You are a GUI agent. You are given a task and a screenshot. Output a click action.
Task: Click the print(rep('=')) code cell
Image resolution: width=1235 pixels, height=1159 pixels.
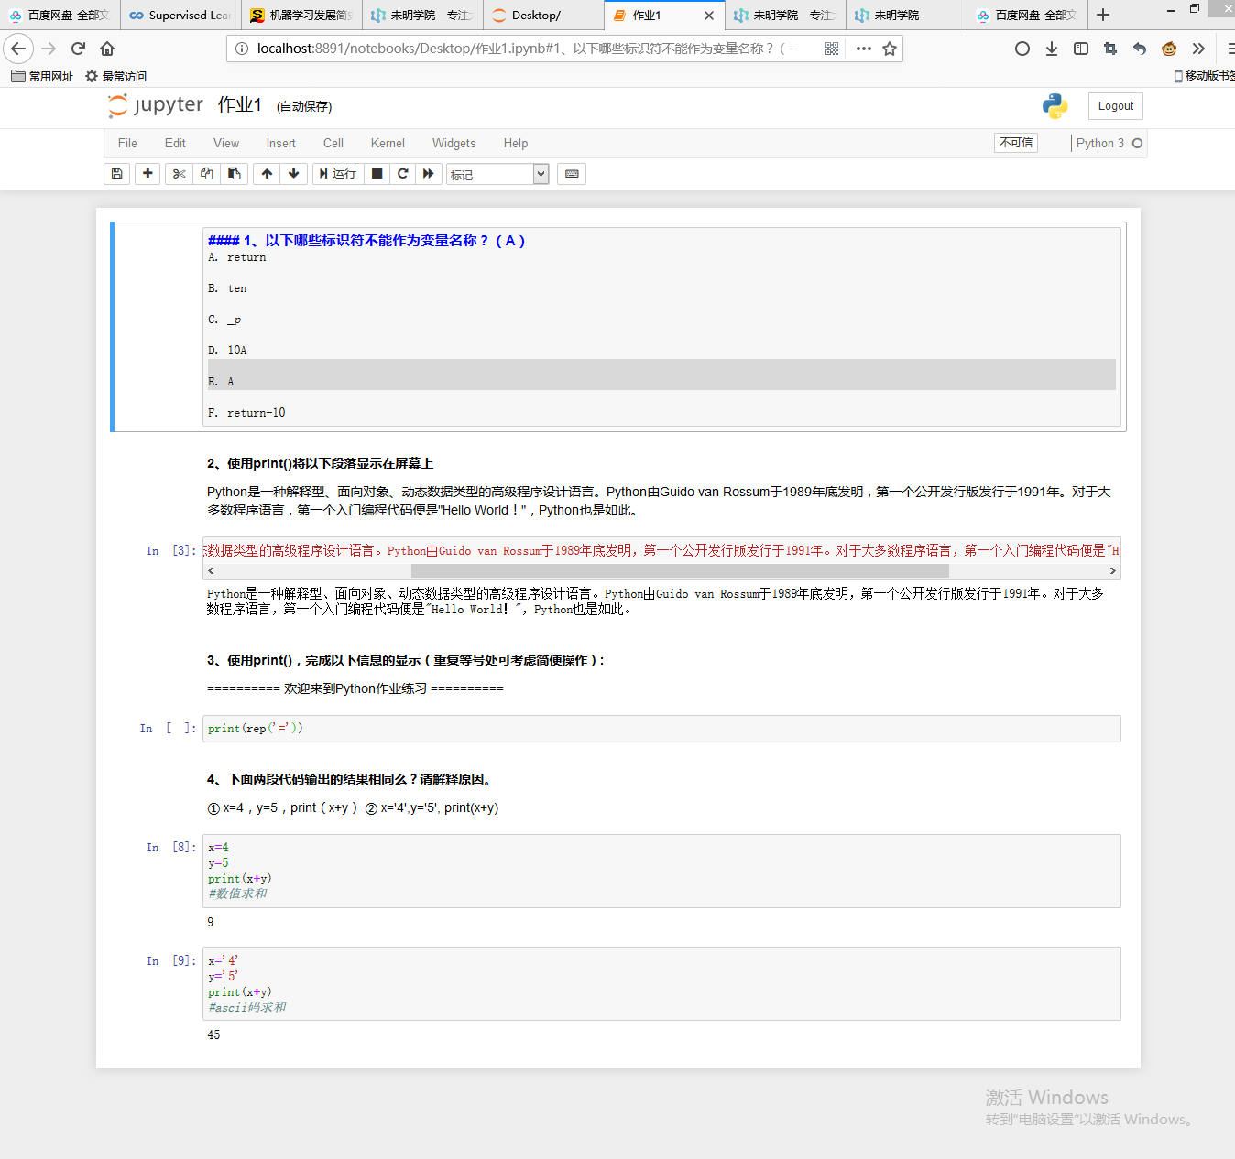click(661, 729)
